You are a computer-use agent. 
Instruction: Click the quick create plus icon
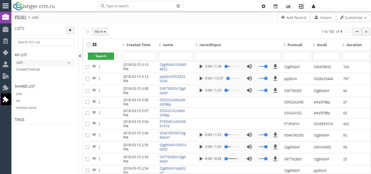(x=263, y=6)
